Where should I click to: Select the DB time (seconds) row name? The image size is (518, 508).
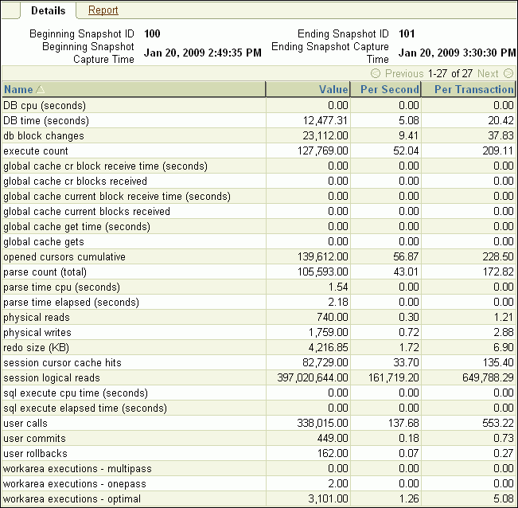[46, 120]
